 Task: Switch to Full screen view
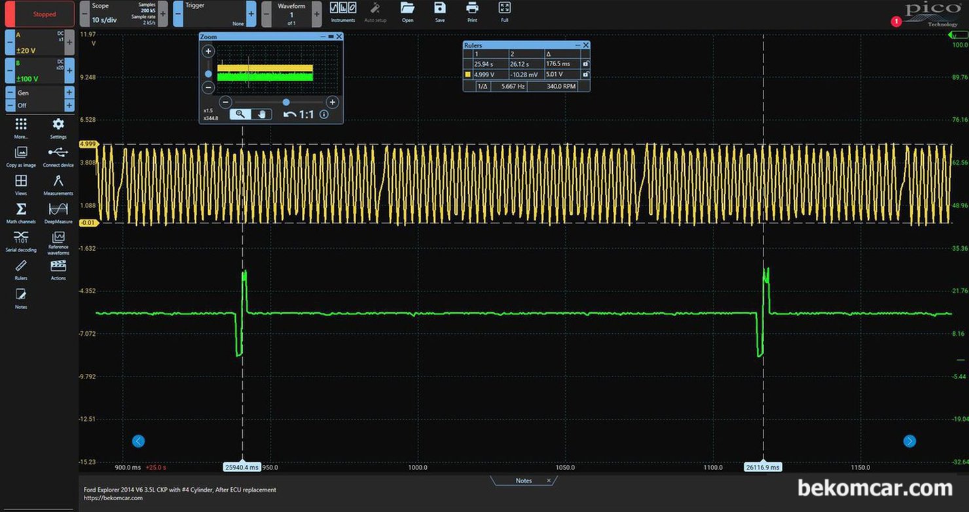[504, 12]
